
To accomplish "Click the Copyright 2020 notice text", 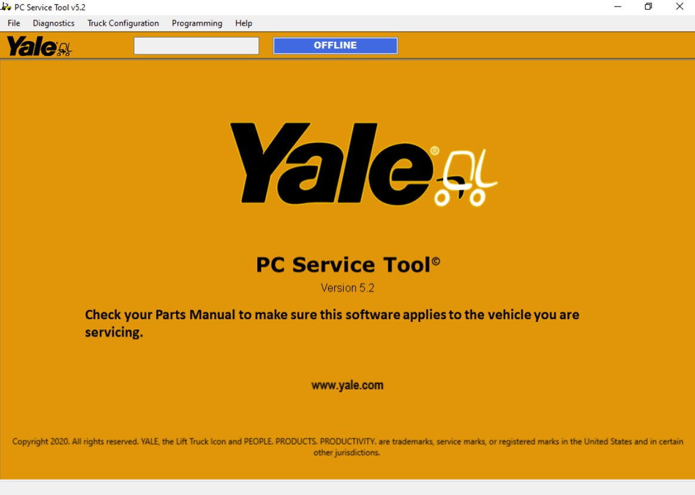I will [347, 447].
